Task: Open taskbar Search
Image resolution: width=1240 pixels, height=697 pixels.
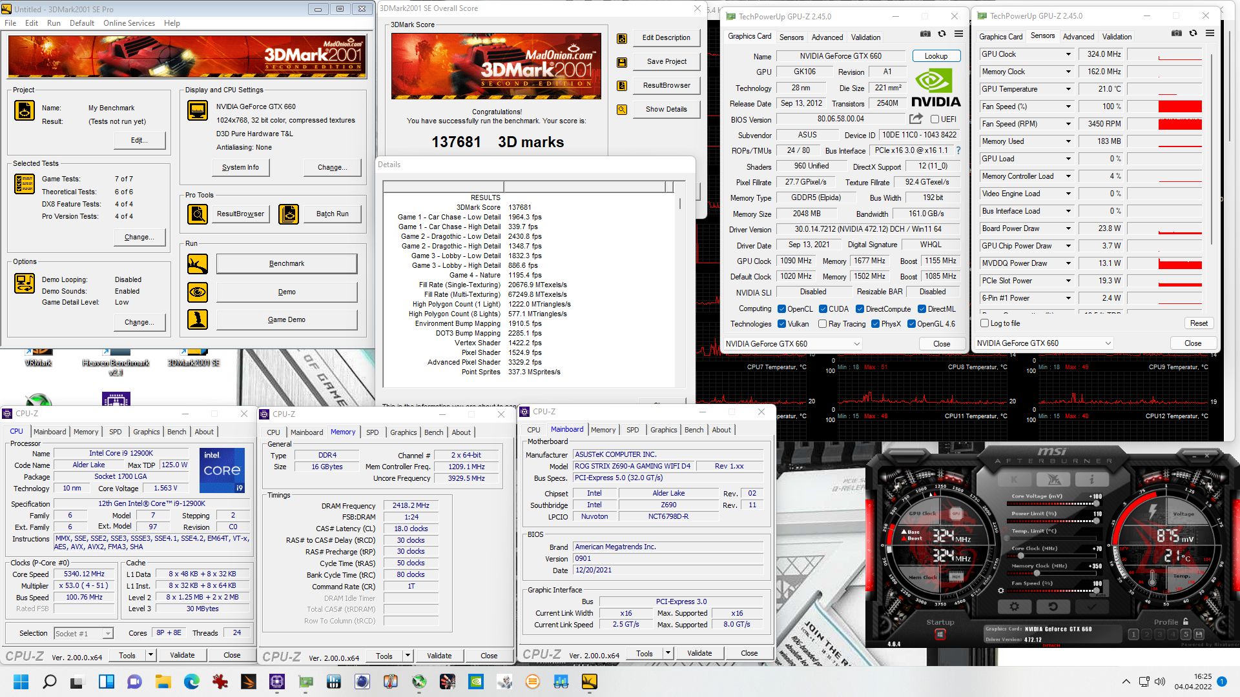Action: [49, 682]
